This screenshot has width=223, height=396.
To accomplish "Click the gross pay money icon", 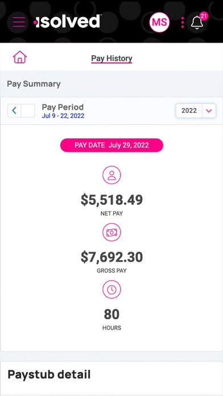I will coord(111,232).
